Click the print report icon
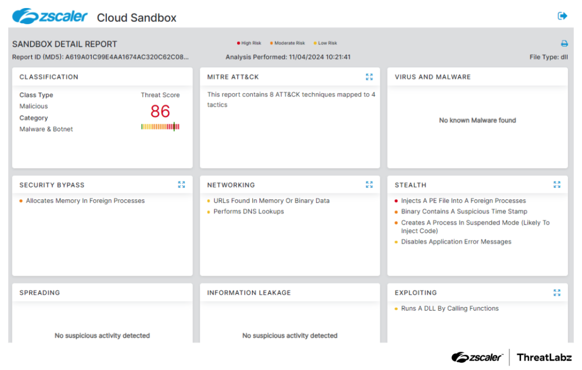This screenshot has height=370, width=582. (x=564, y=44)
